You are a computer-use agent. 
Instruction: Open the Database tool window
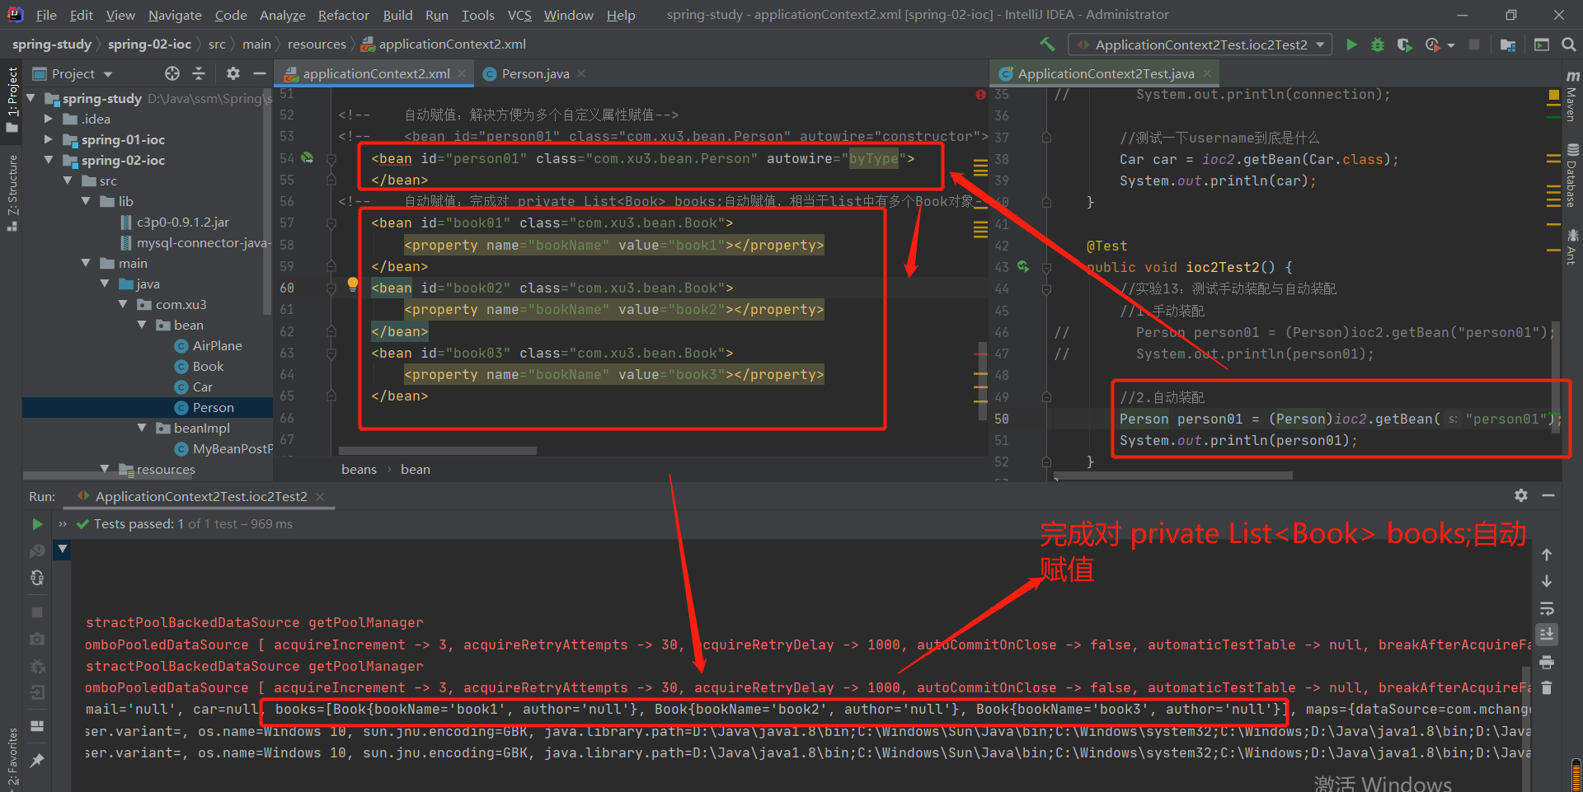tap(1571, 176)
